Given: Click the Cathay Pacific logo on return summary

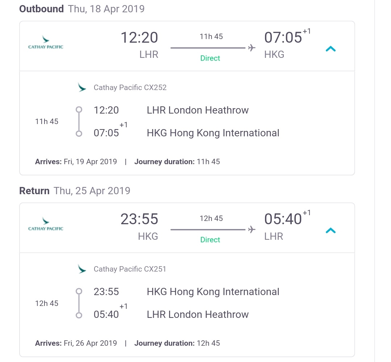Looking at the screenshot, I should tap(46, 224).
